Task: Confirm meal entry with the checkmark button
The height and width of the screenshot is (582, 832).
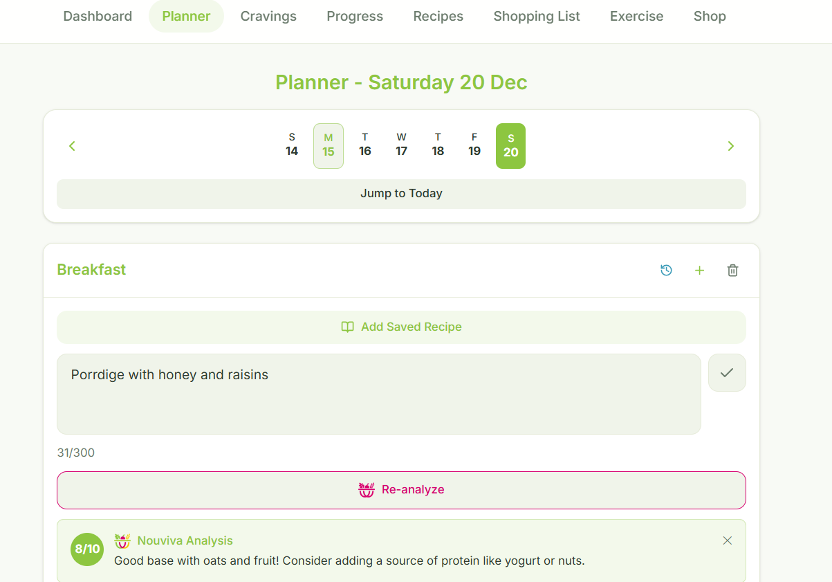Action: [726, 373]
